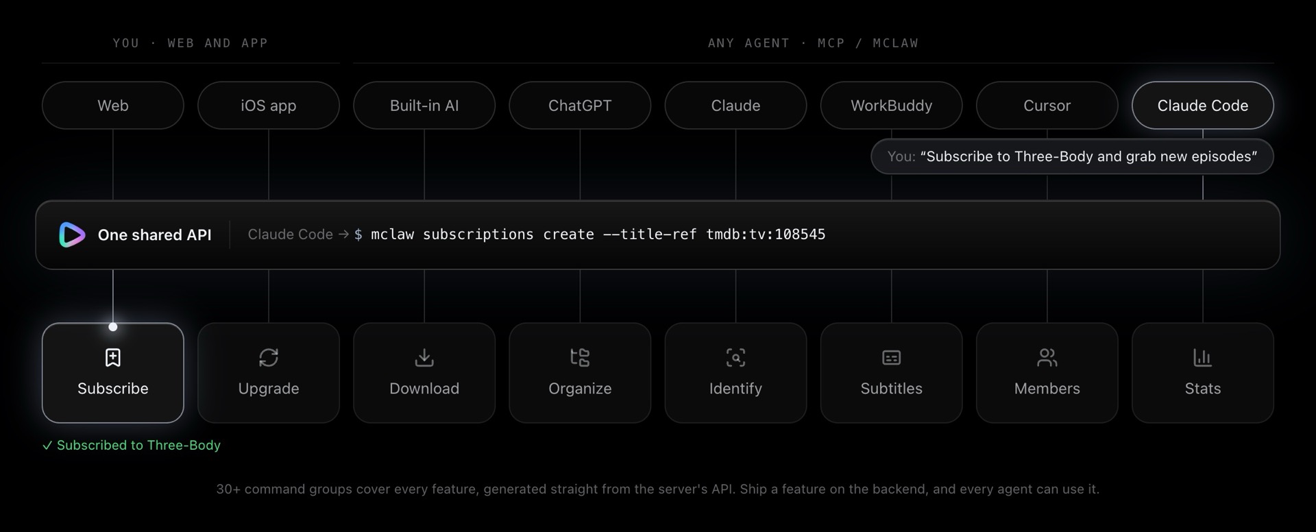Click the 'YOU · WEB AND APP' heading
The height and width of the screenshot is (532, 1316).
pos(191,43)
